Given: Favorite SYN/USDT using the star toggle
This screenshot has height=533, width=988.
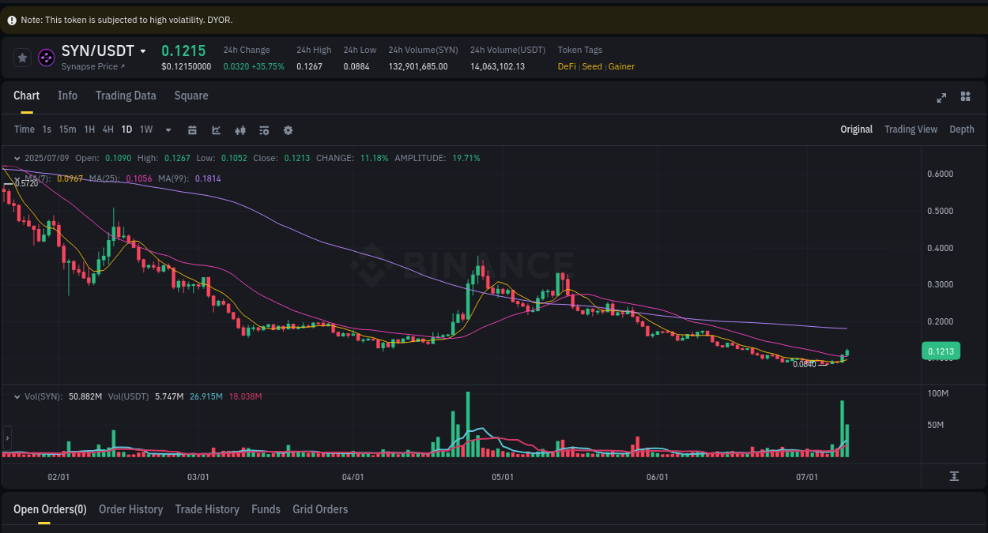Looking at the screenshot, I should pyautogui.click(x=22, y=57).
